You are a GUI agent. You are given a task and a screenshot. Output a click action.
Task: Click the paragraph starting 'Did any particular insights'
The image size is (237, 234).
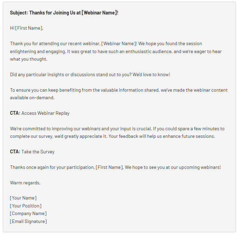pyautogui.click(x=90, y=74)
